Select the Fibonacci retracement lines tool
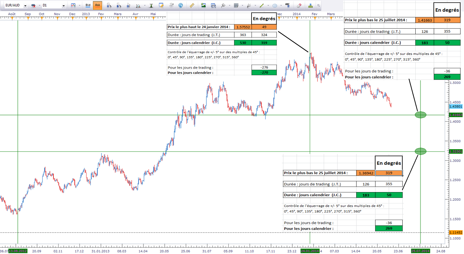 tap(236, 5)
